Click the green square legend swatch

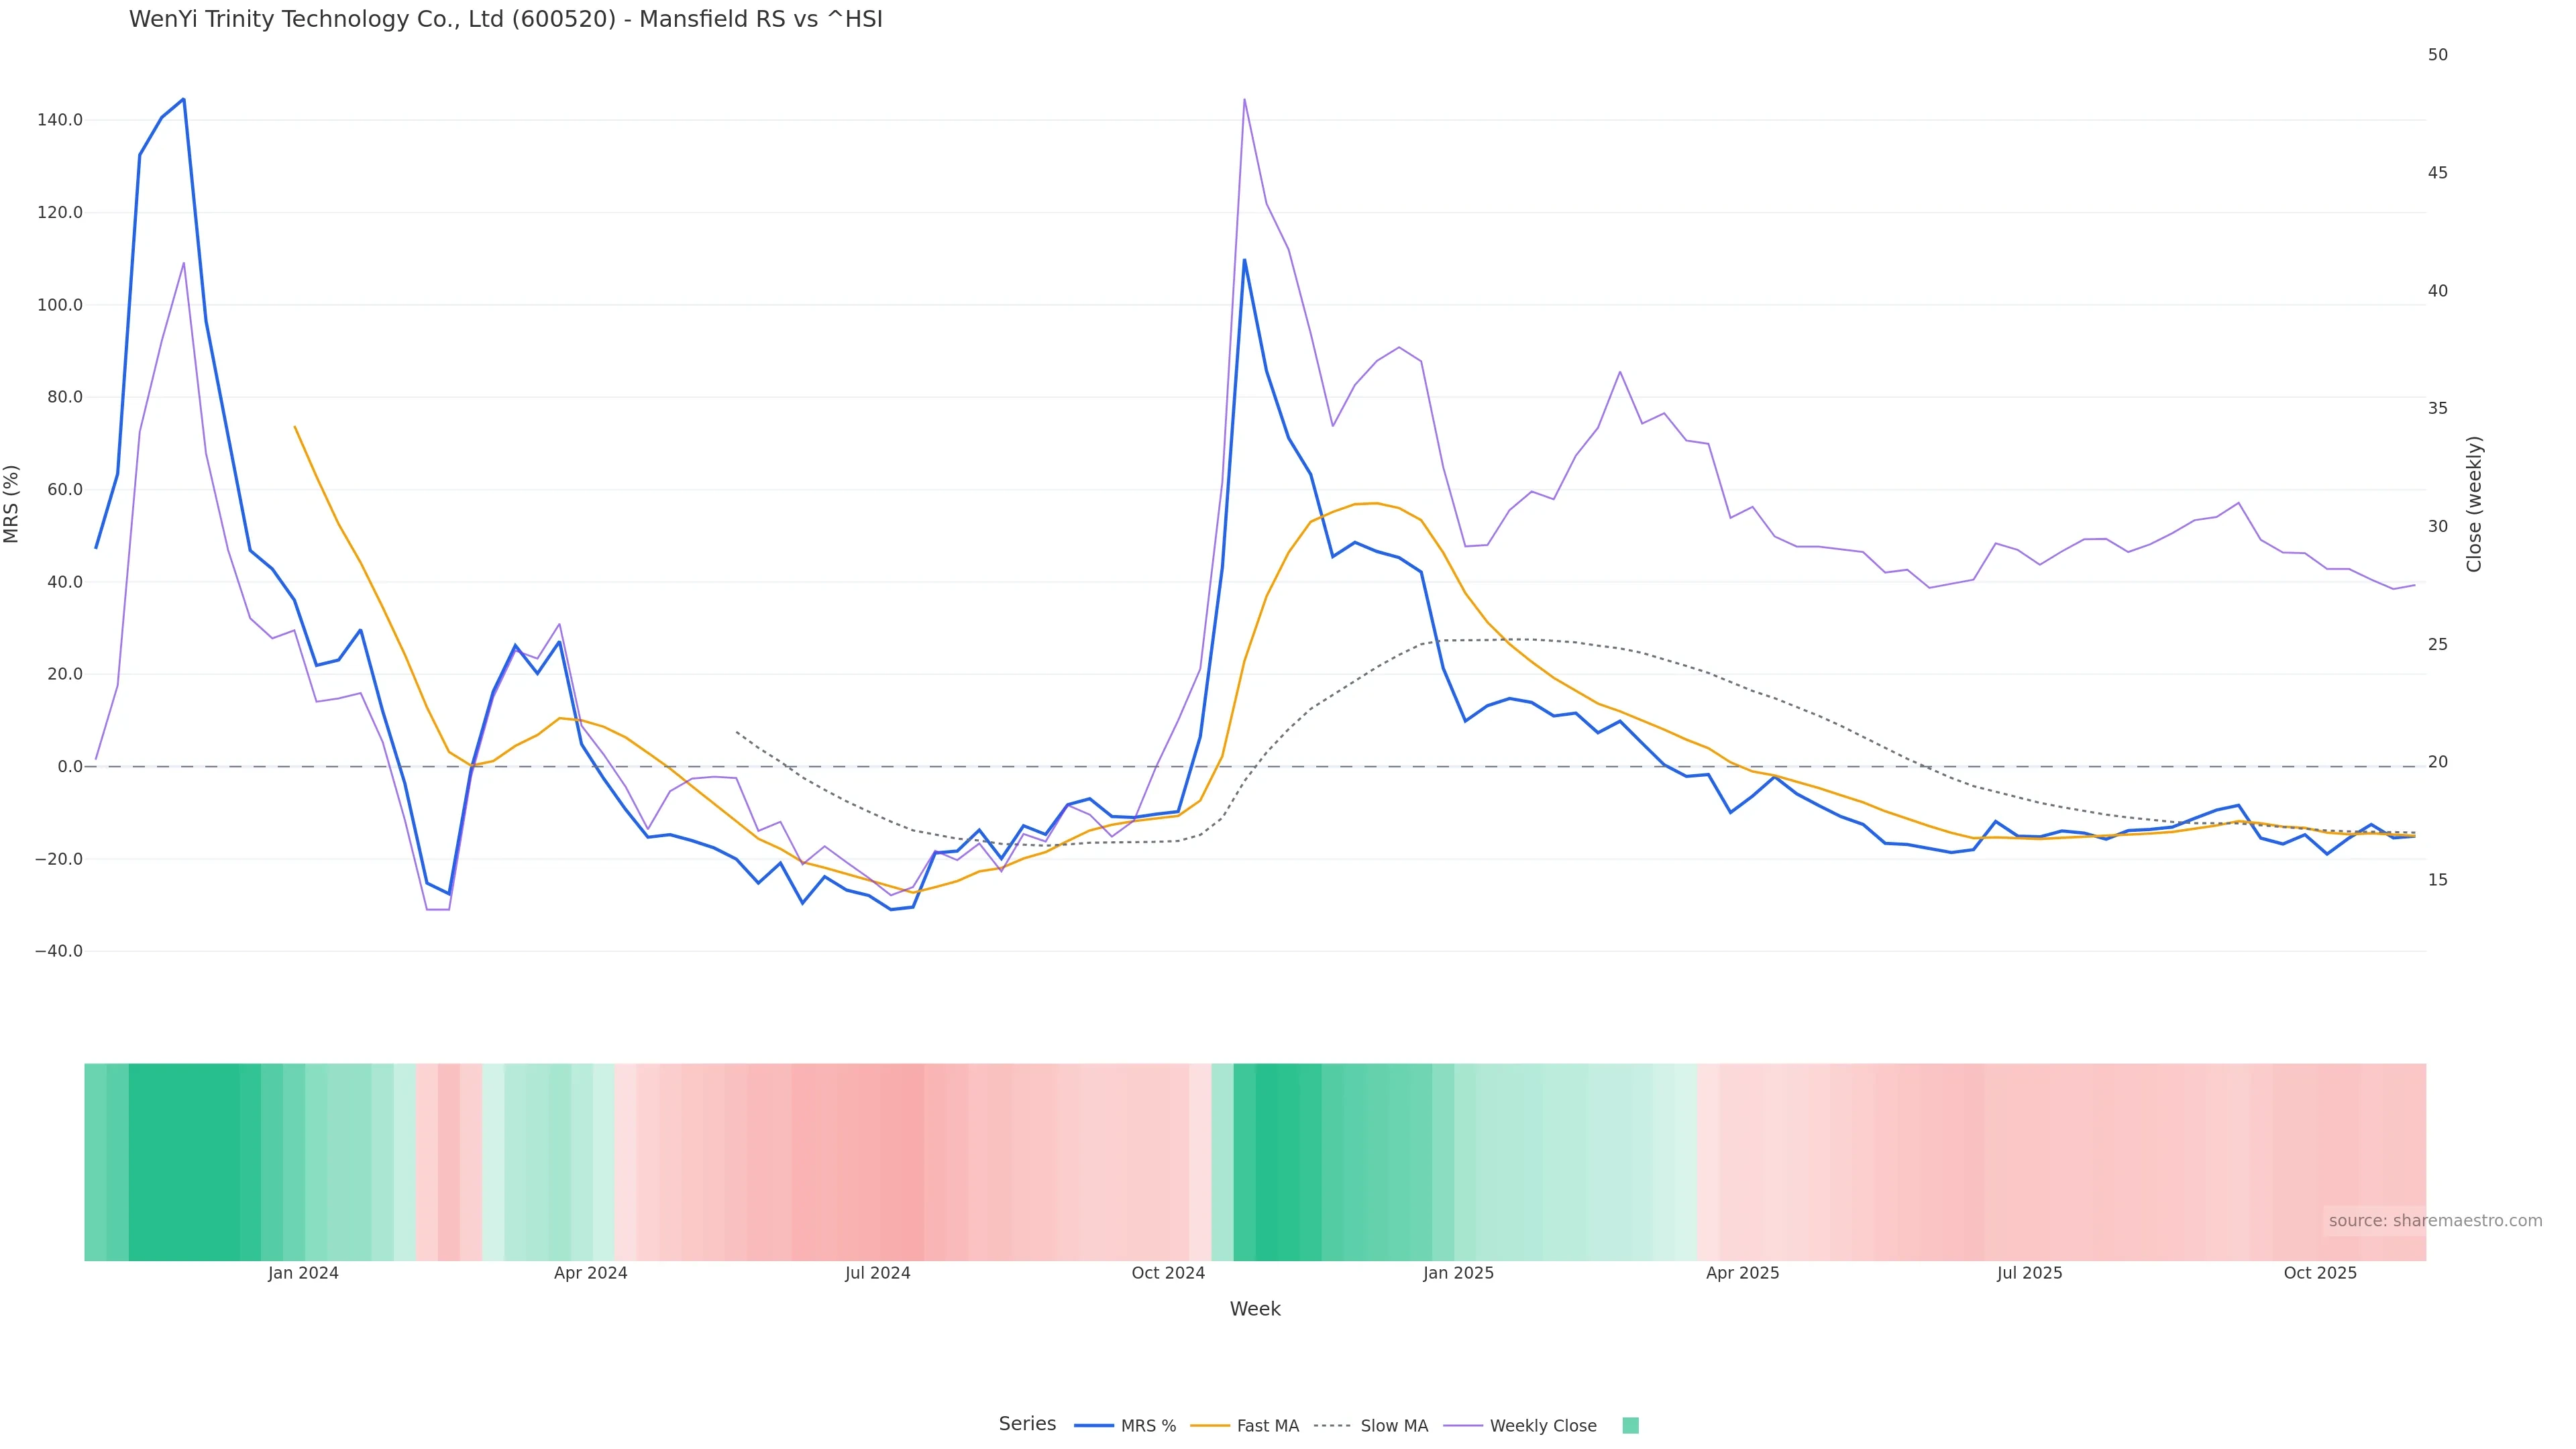[x=1630, y=1426]
